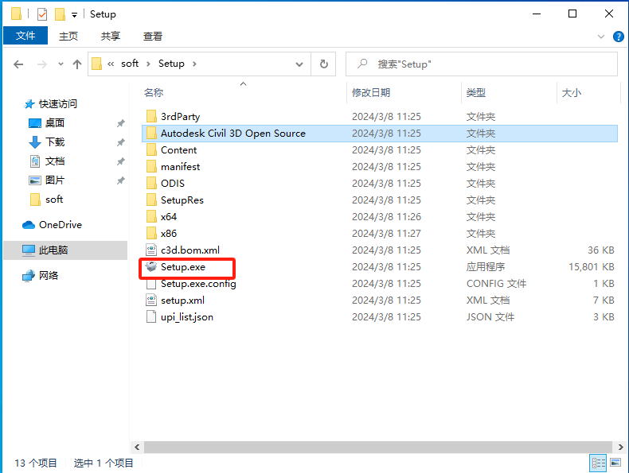Sort by the 大小 column header
Viewport: 629px width, 473px height.
pyautogui.click(x=571, y=93)
